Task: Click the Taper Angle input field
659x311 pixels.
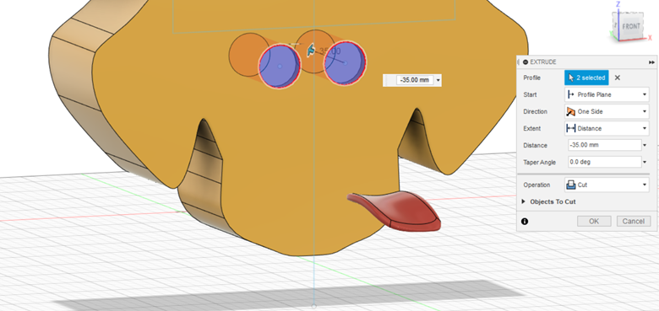Action: (x=604, y=162)
